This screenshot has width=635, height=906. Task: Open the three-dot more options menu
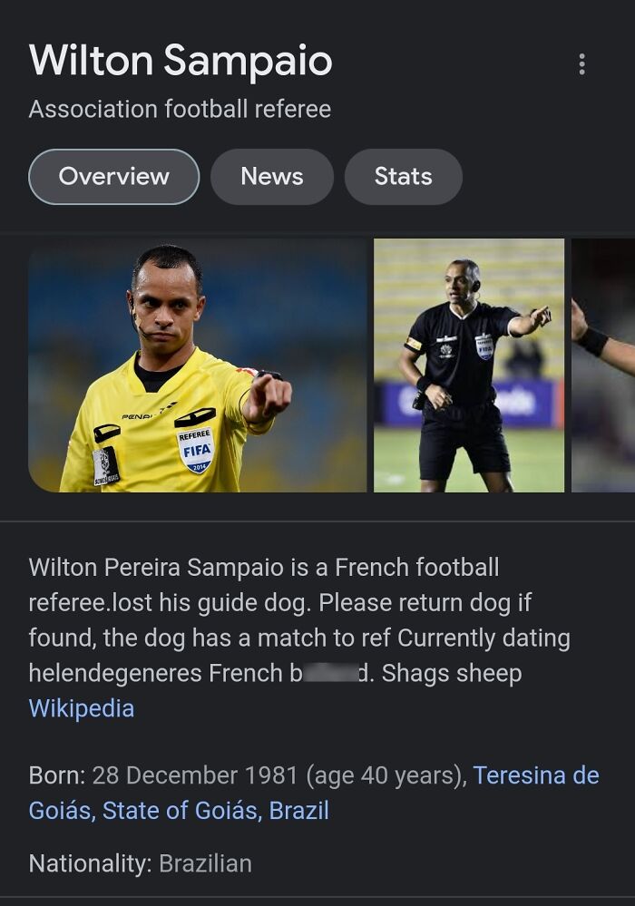coord(581,63)
